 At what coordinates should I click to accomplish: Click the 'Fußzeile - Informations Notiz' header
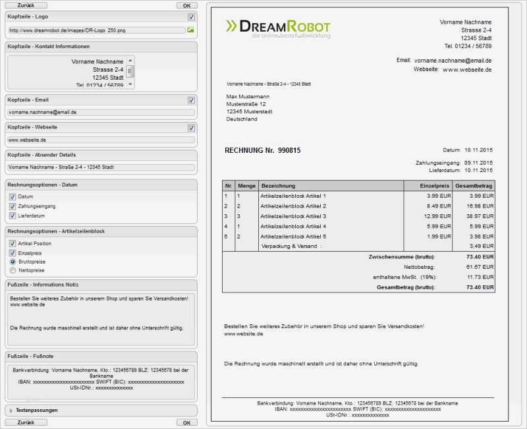[x=101, y=285]
